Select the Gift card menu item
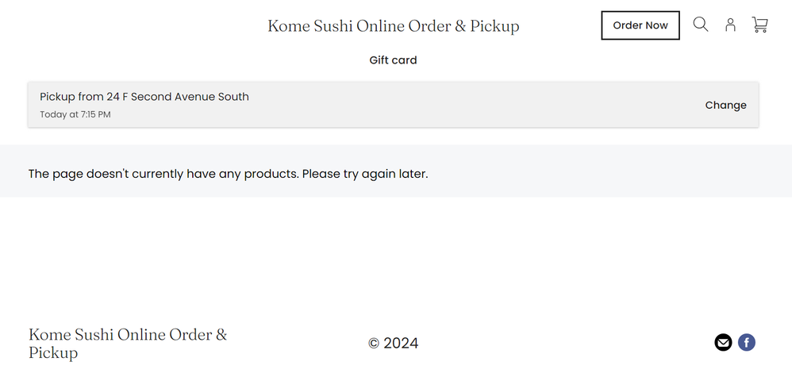 [393, 60]
